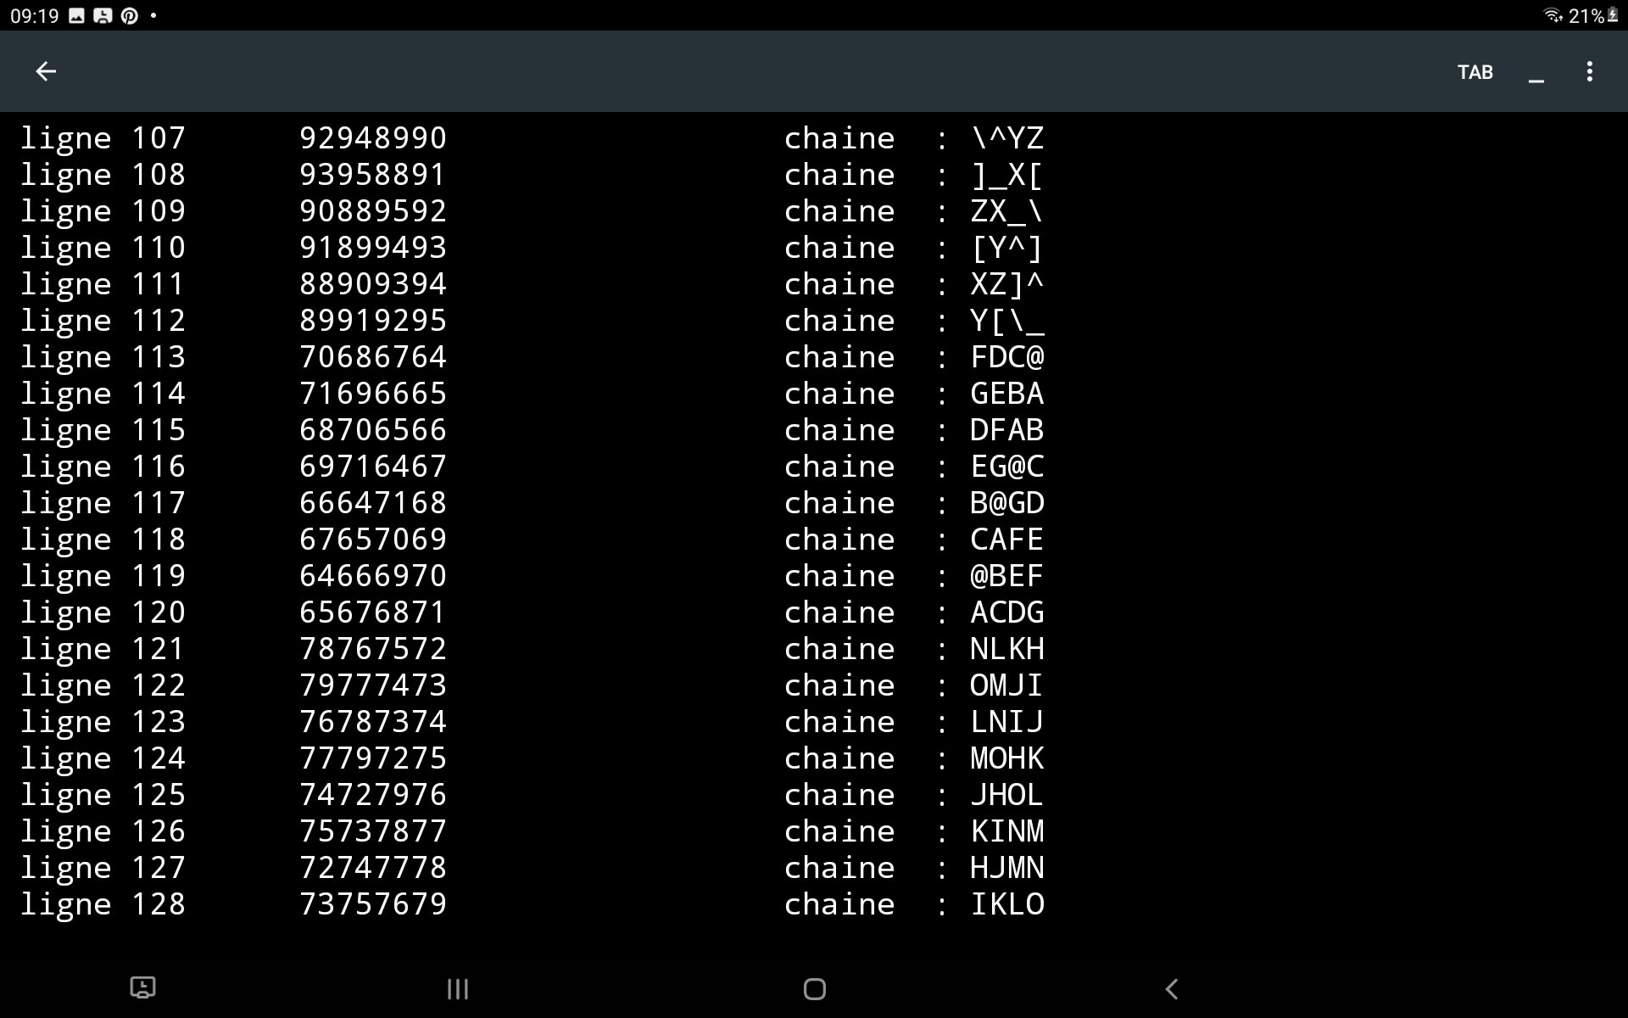
Task: Open the three-dot overflow menu
Action: click(x=1589, y=72)
